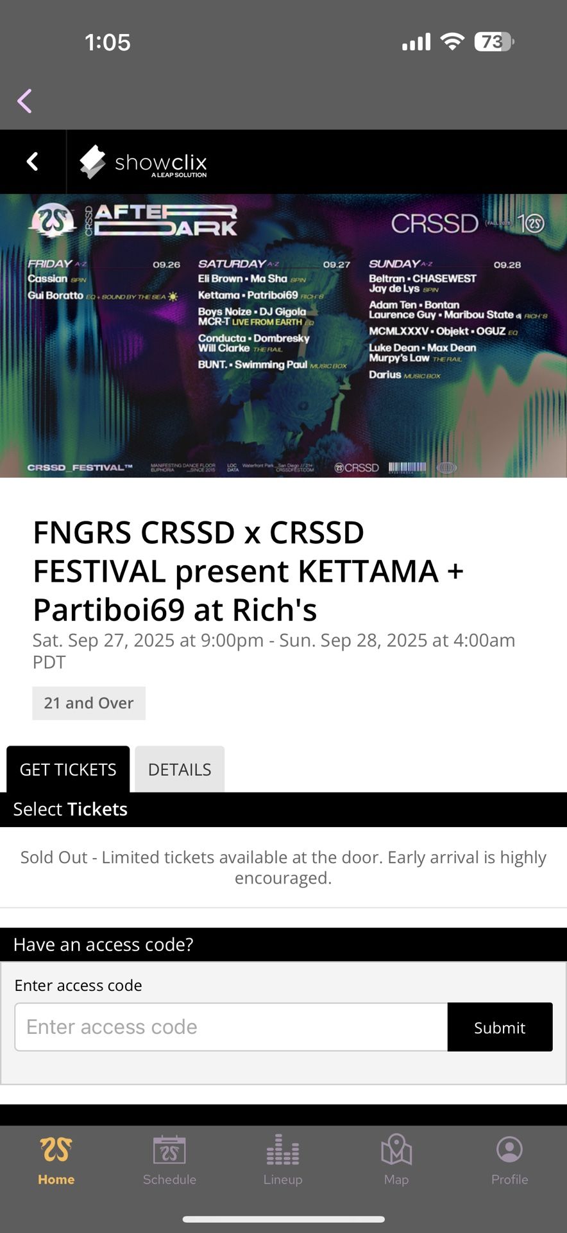Tap the battery indicator in status bar
This screenshot has width=567, height=1233.
click(493, 42)
